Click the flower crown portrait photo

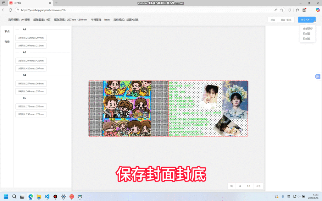coord(235,100)
